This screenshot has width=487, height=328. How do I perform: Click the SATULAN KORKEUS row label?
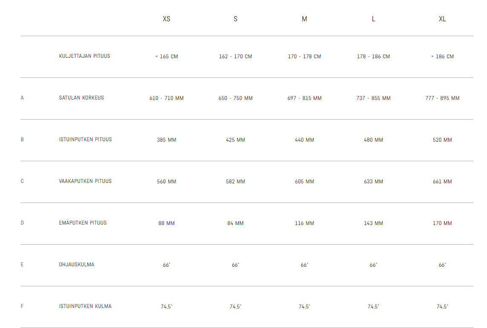(x=81, y=98)
